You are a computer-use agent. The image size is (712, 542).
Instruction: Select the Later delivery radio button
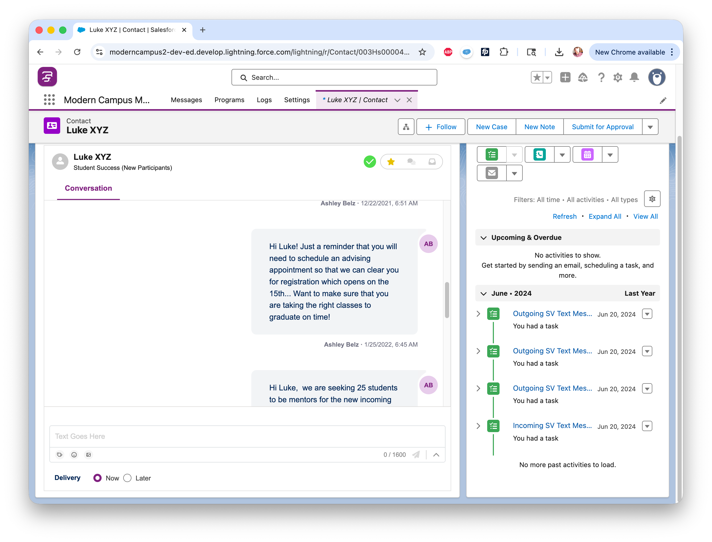(127, 478)
